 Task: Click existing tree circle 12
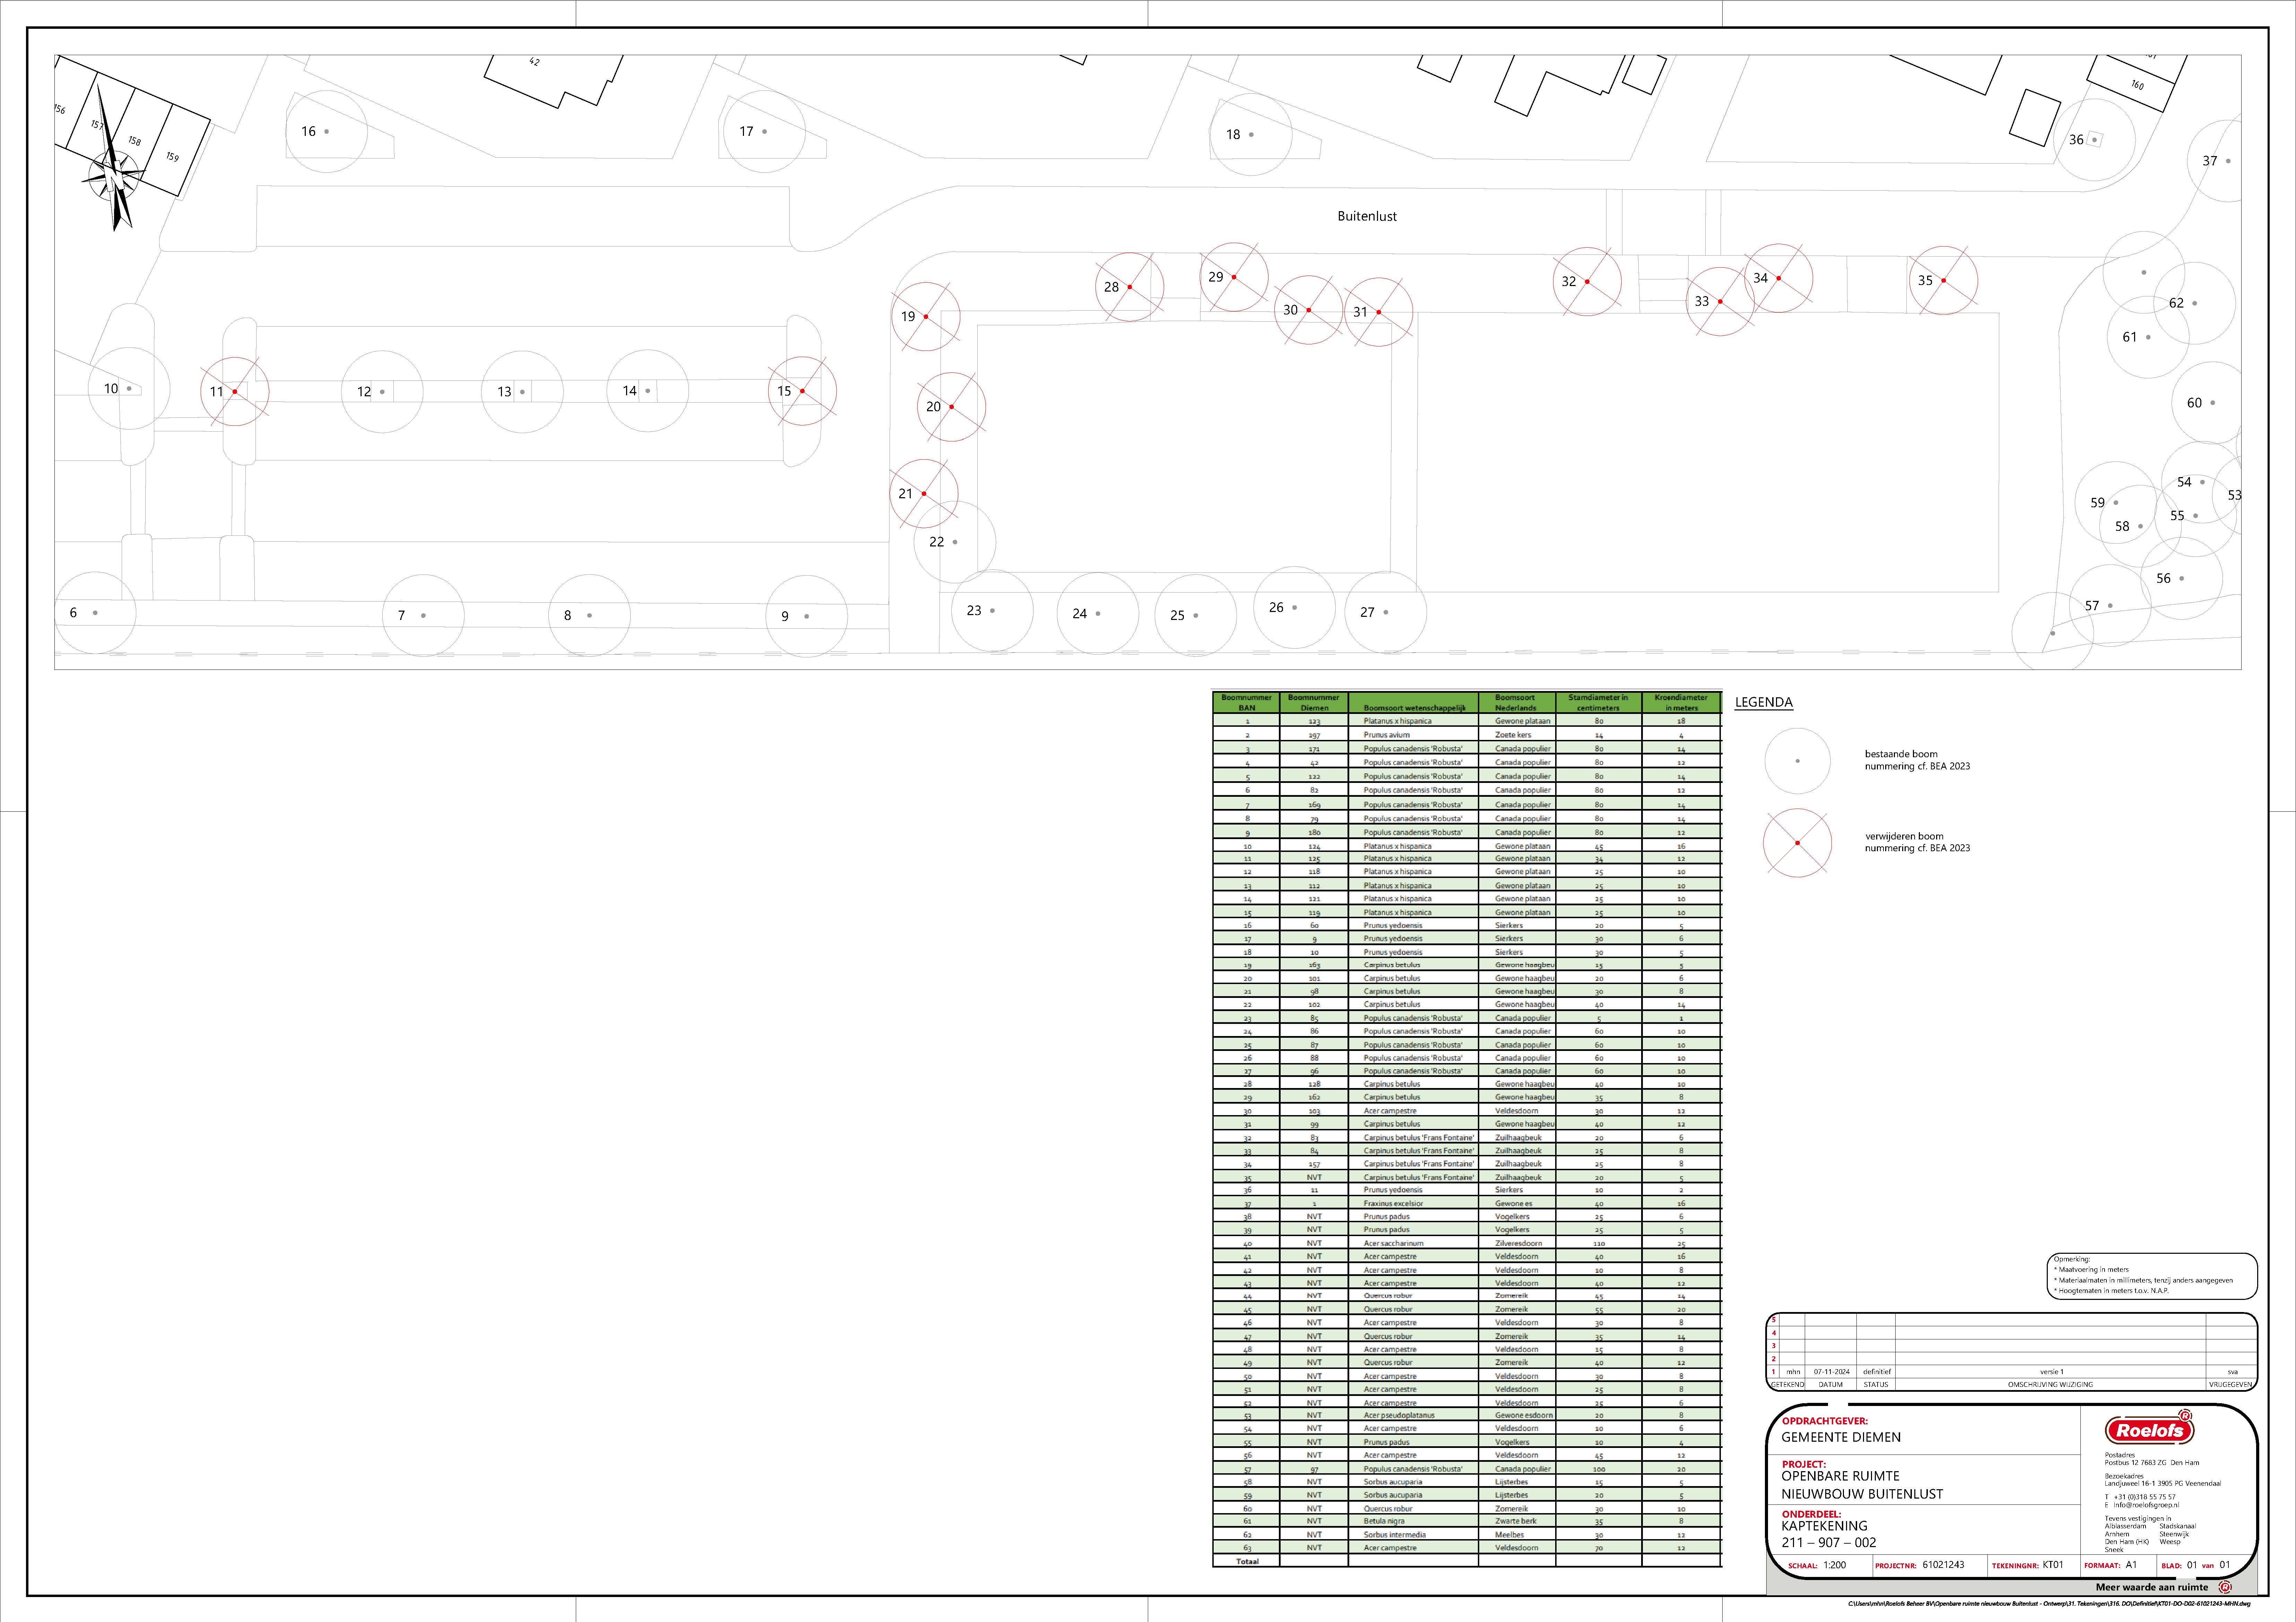382,392
